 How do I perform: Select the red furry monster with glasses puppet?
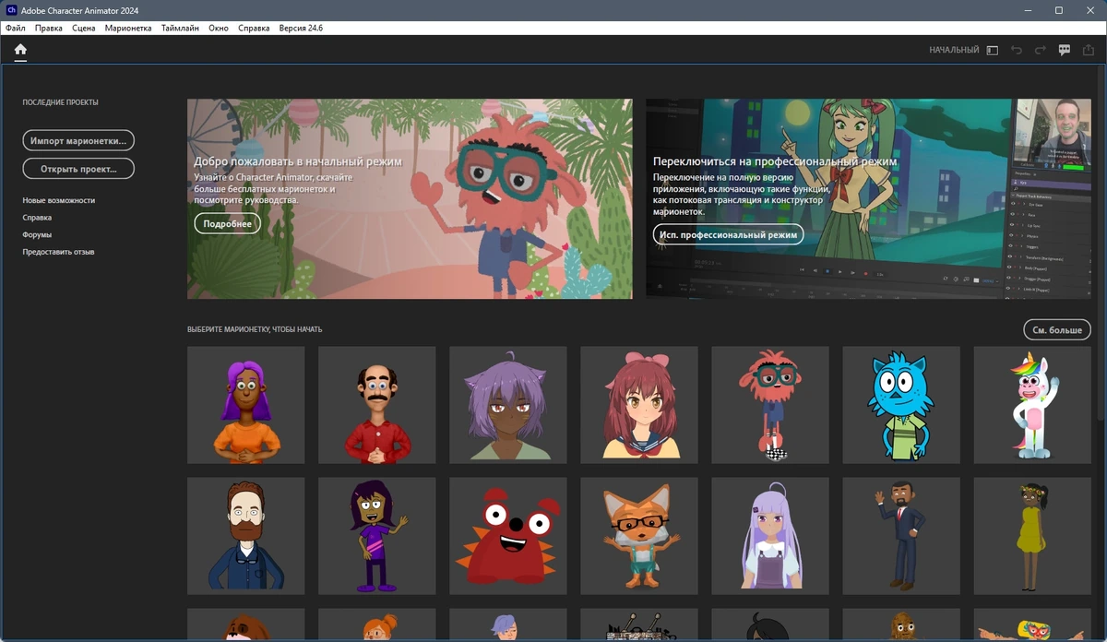pyautogui.click(x=770, y=405)
